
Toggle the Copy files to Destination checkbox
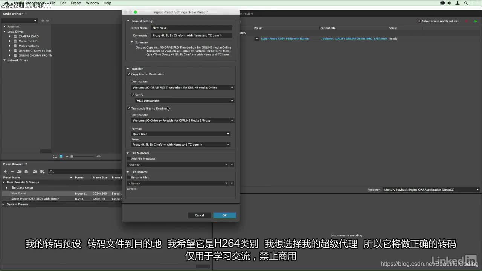coord(129,74)
